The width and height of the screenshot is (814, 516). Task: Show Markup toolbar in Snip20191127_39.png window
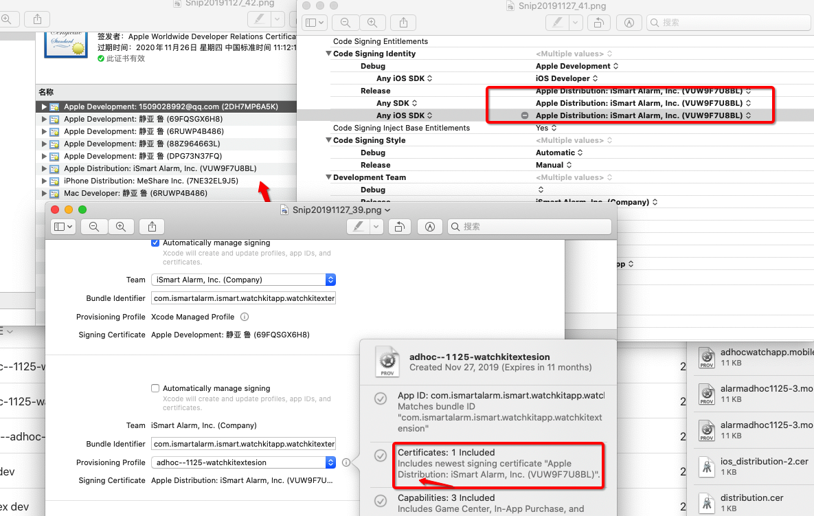pyautogui.click(x=430, y=227)
